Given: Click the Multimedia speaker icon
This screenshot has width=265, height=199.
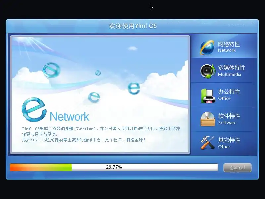Looking at the screenshot, I should 208,71.
